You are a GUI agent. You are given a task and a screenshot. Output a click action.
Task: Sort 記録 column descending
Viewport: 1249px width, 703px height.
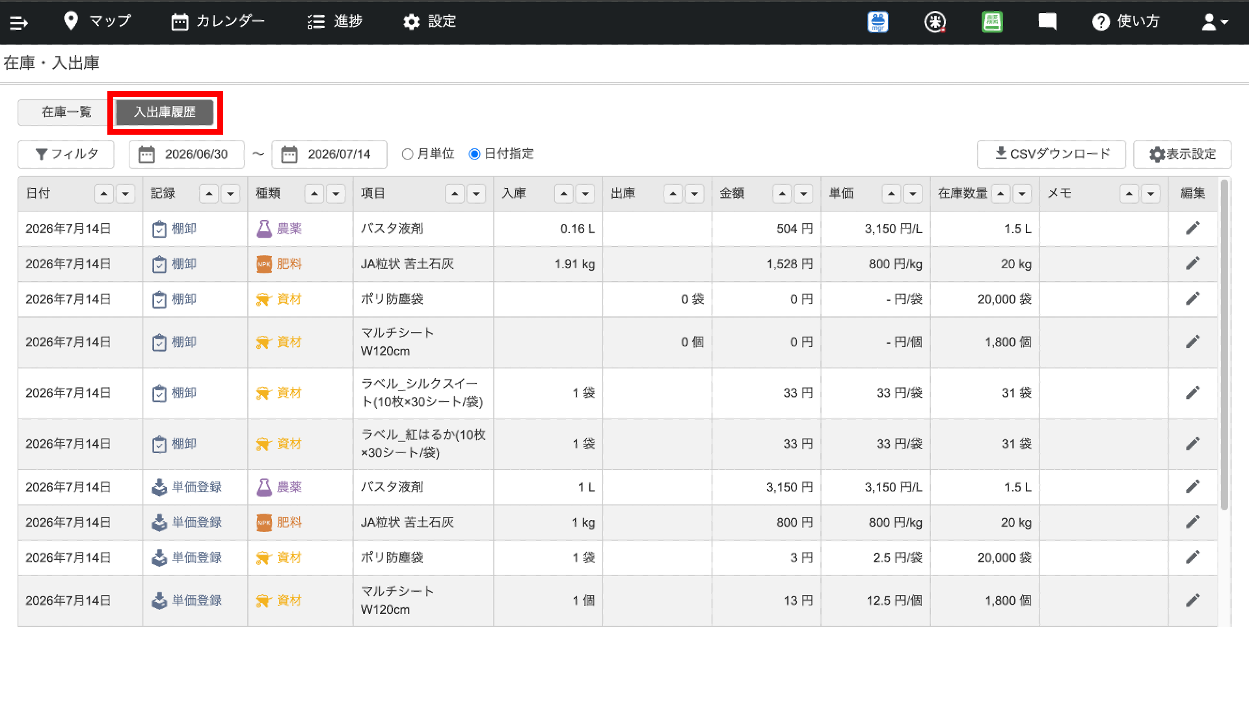coord(230,194)
